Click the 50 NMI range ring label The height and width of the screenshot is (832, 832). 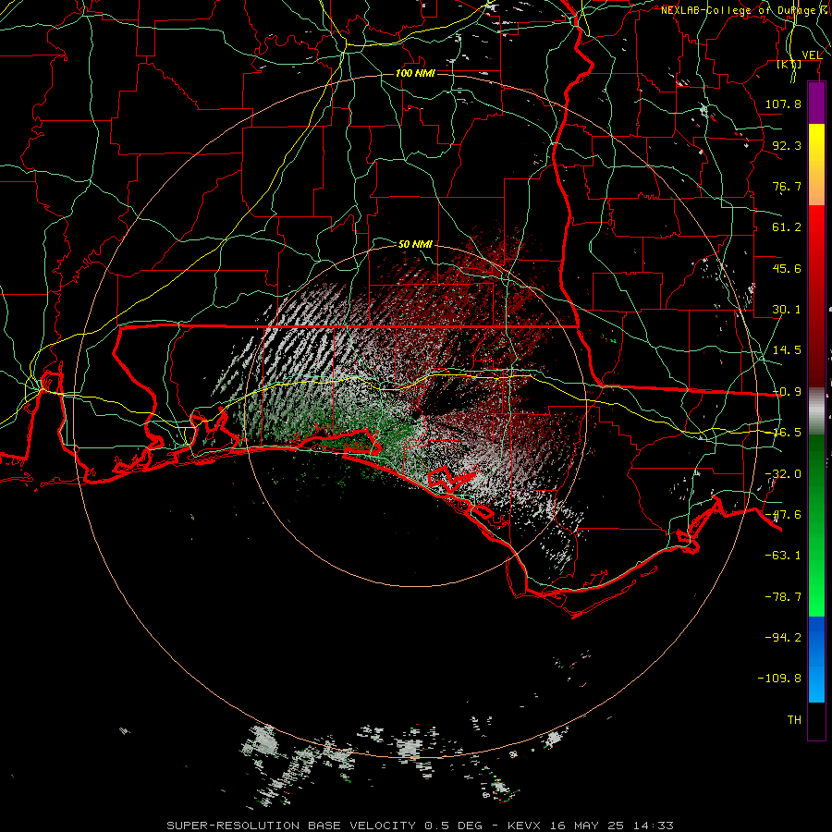(415, 244)
